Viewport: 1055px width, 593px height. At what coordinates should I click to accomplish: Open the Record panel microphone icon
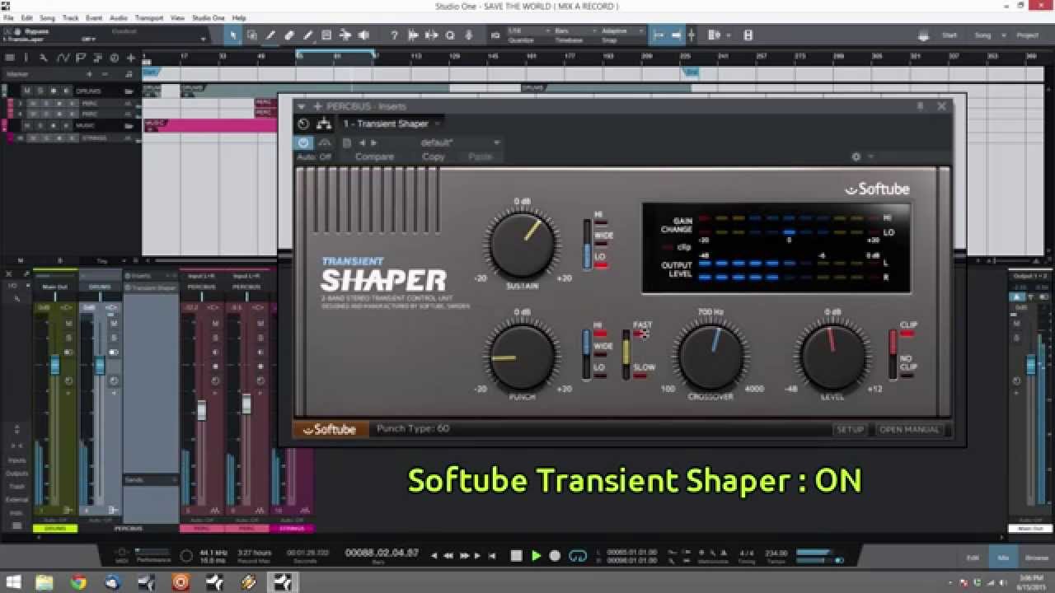coord(468,35)
